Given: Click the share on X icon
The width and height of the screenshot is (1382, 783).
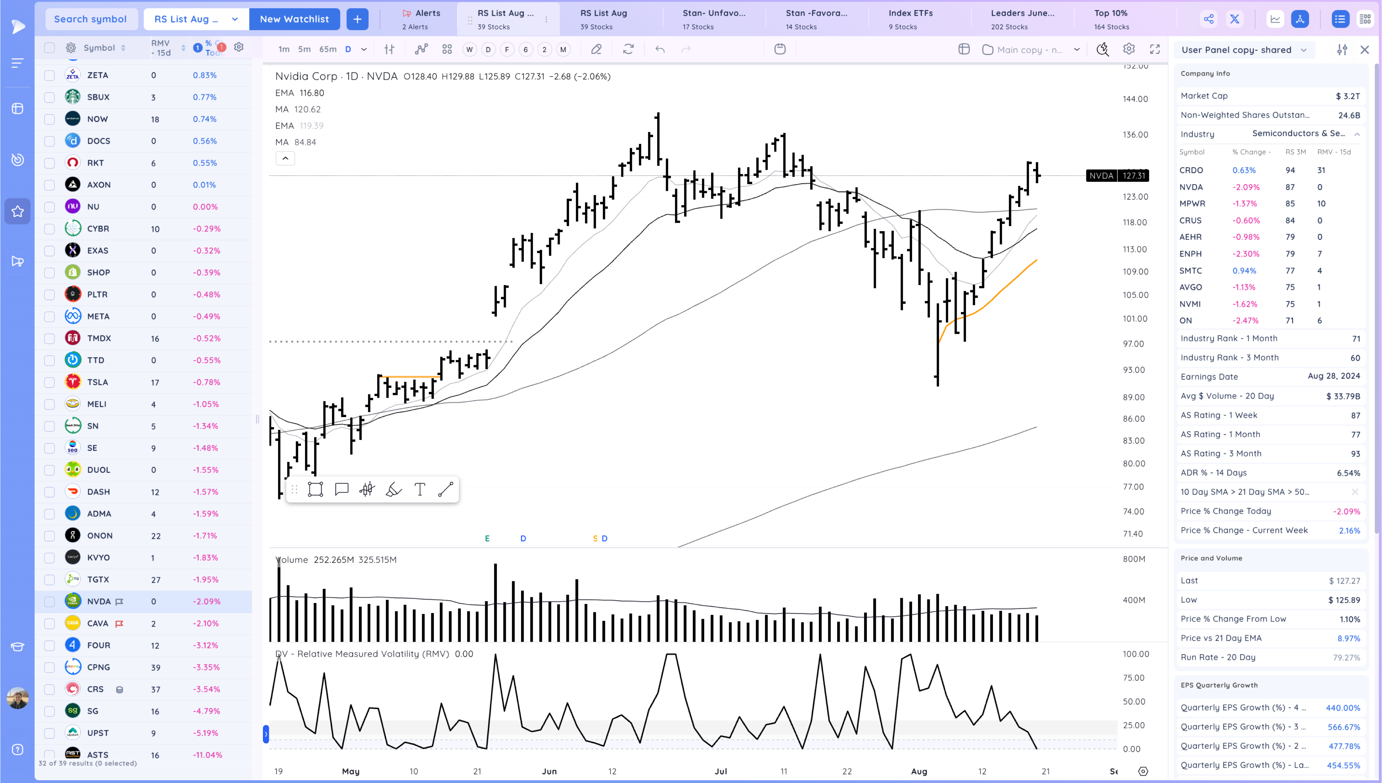Looking at the screenshot, I should pyautogui.click(x=1235, y=19).
